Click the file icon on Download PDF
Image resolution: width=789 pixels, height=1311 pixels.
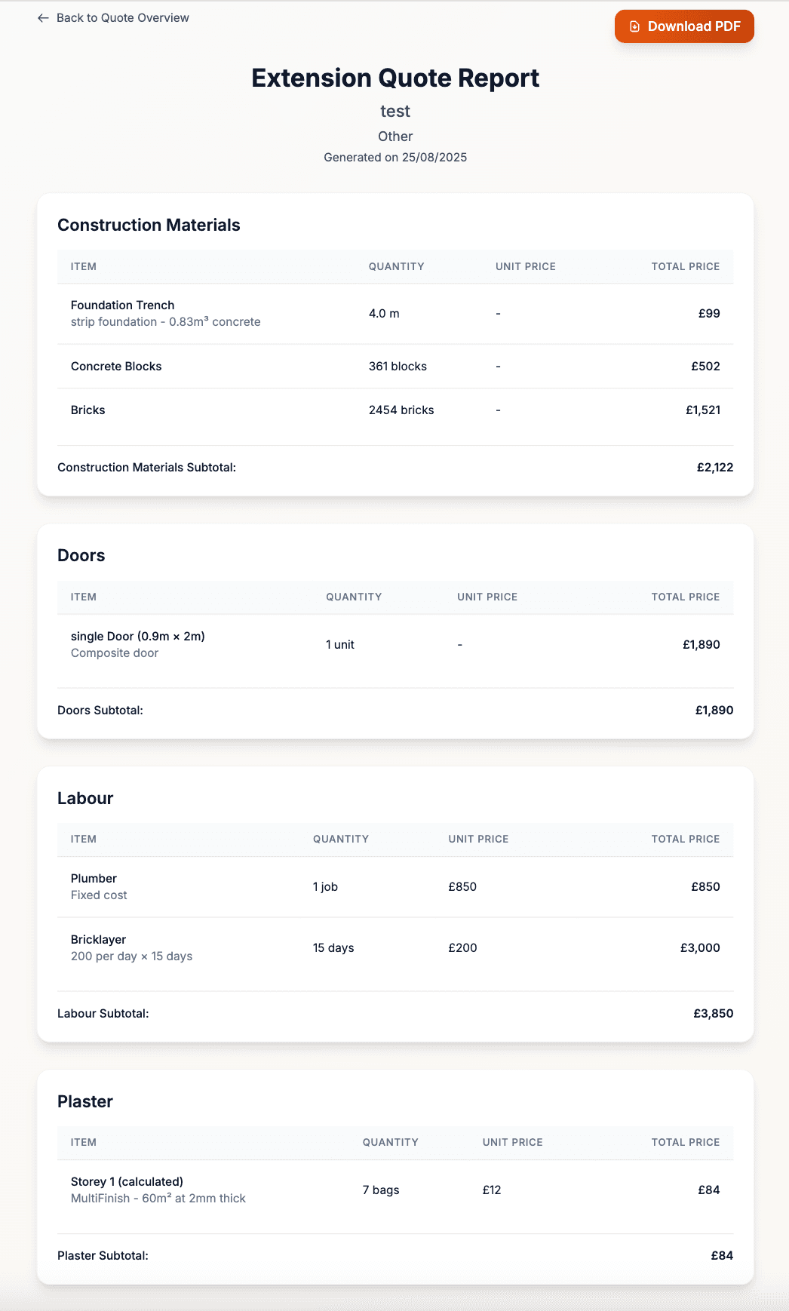[x=634, y=26]
